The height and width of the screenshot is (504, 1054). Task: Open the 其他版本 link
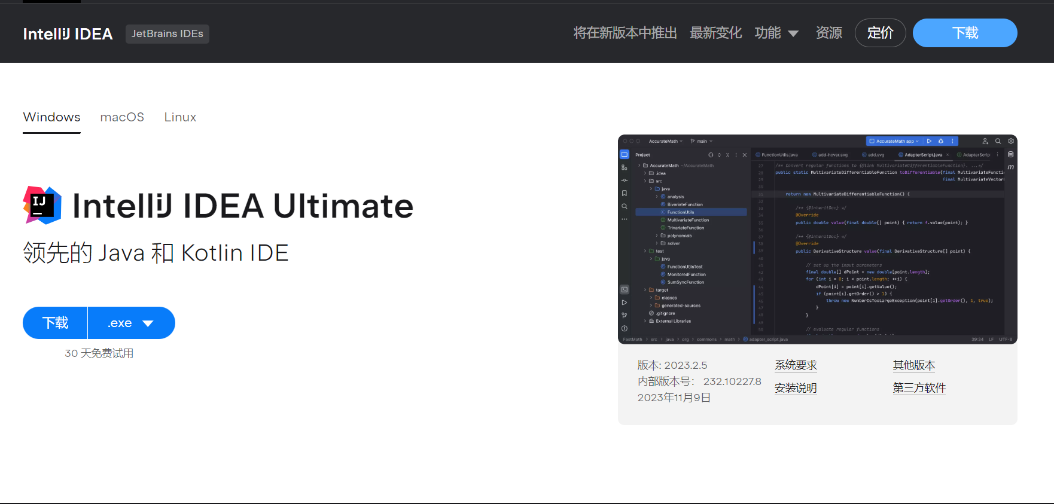pyautogui.click(x=914, y=365)
